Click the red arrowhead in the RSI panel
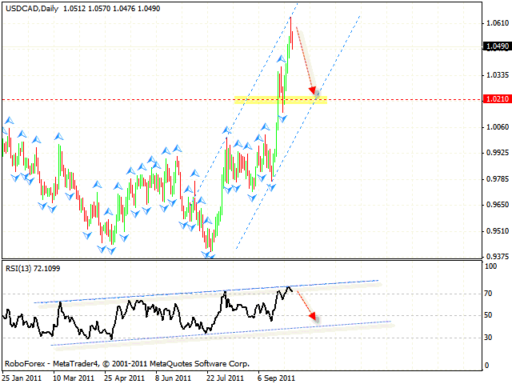 [x=313, y=316]
